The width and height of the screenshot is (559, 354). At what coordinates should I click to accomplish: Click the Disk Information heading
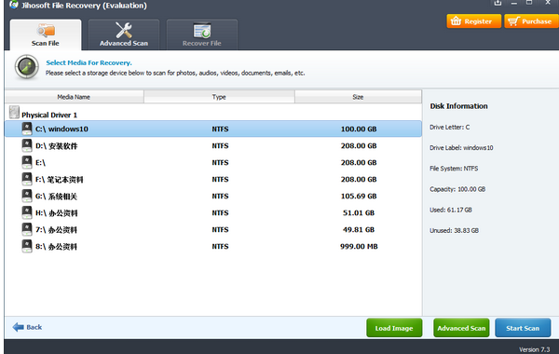click(458, 106)
